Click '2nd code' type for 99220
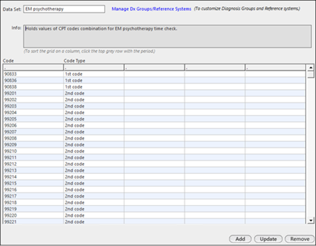316x246 pixels. [x=94, y=216]
